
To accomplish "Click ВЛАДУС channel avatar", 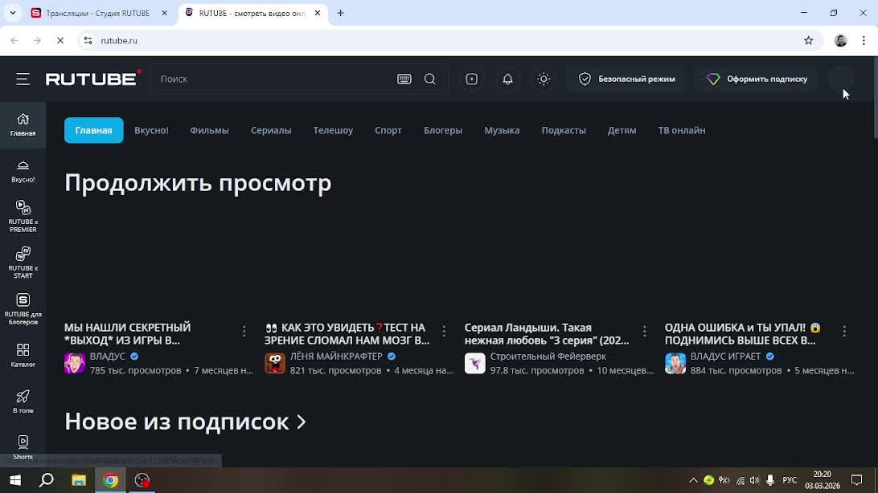I will 75,363.
